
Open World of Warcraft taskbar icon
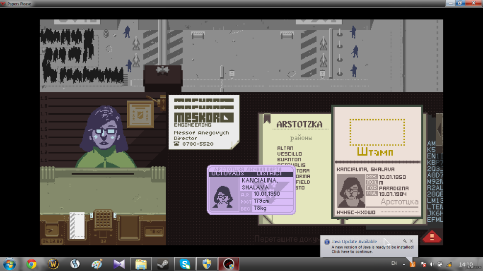click(x=53, y=264)
